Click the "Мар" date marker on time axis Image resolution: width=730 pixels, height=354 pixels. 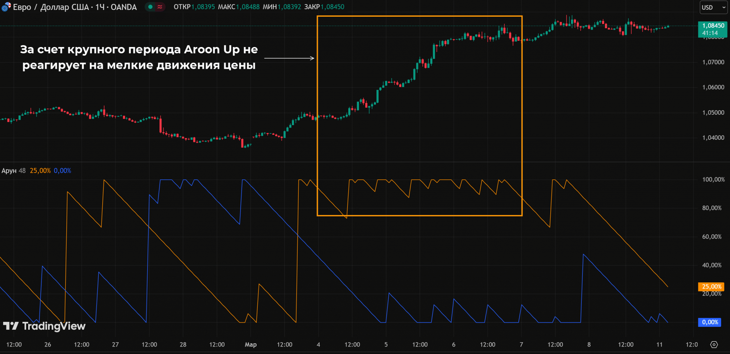coord(251,344)
